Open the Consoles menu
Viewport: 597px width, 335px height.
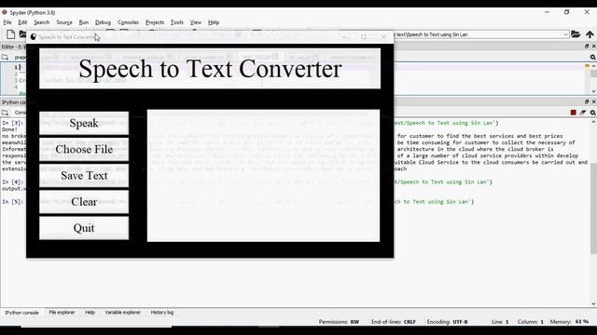[x=129, y=22]
